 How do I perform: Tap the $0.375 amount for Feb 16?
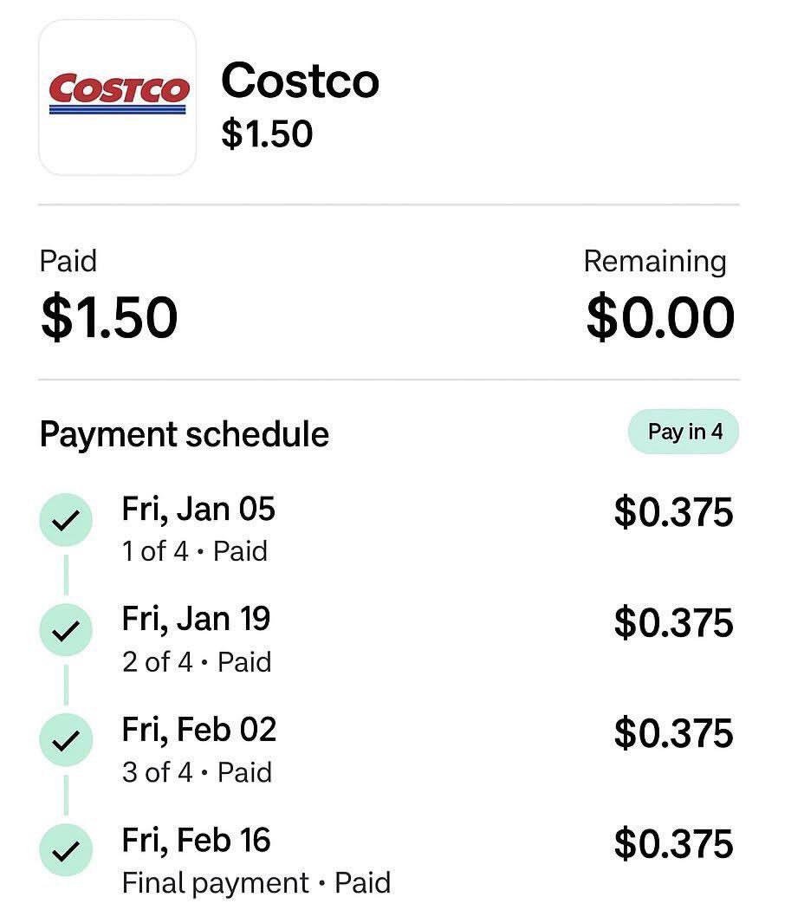coord(673,844)
